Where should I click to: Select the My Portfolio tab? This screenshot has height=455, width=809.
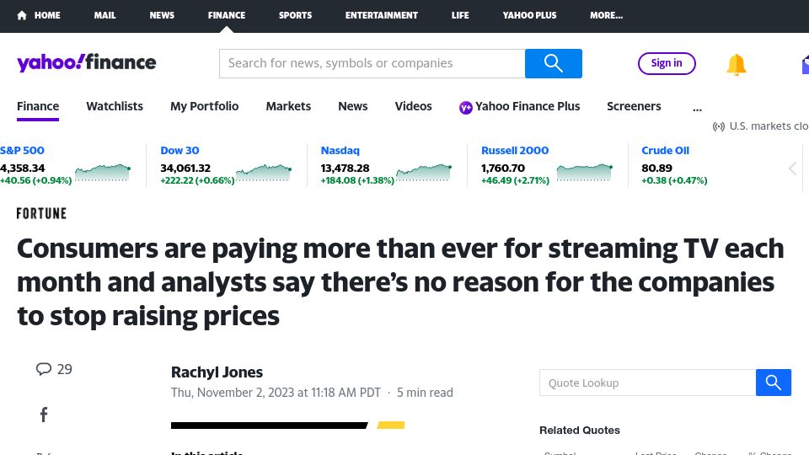click(204, 106)
